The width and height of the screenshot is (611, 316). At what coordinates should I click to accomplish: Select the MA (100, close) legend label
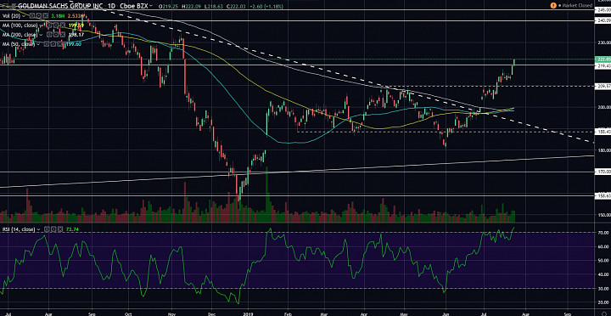point(20,25)
